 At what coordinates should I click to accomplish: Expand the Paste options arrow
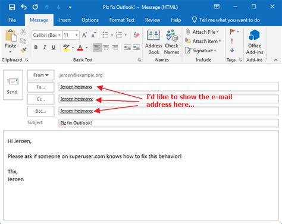click(11, 52)
